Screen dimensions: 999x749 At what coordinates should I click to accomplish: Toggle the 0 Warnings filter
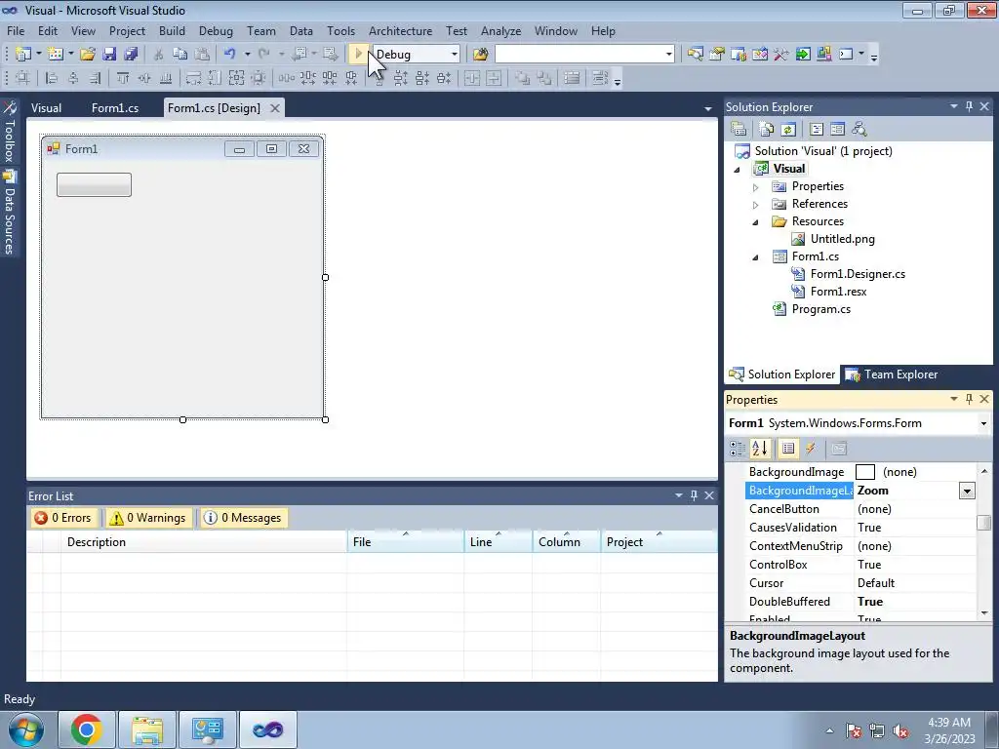coord(148,518)
